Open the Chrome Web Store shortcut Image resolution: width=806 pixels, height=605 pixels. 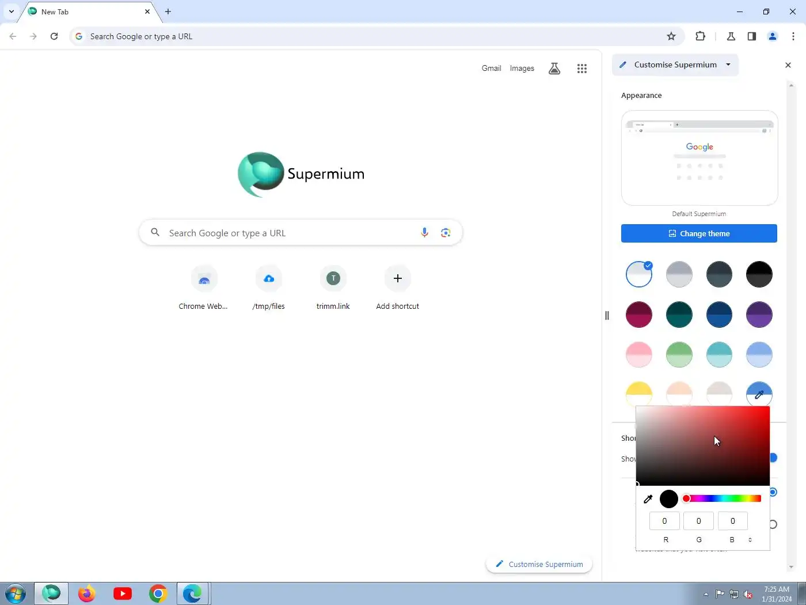point(204,288)
